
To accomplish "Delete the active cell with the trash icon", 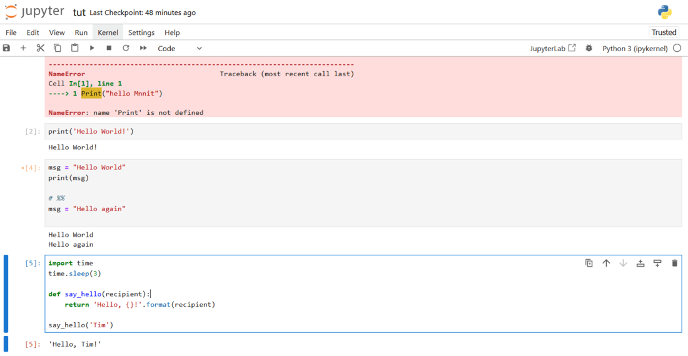I will (674, 264).
